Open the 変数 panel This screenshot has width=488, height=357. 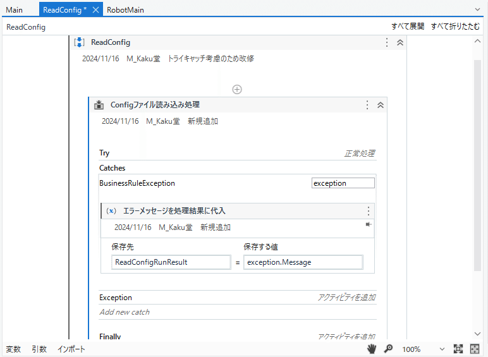point(13,349)
